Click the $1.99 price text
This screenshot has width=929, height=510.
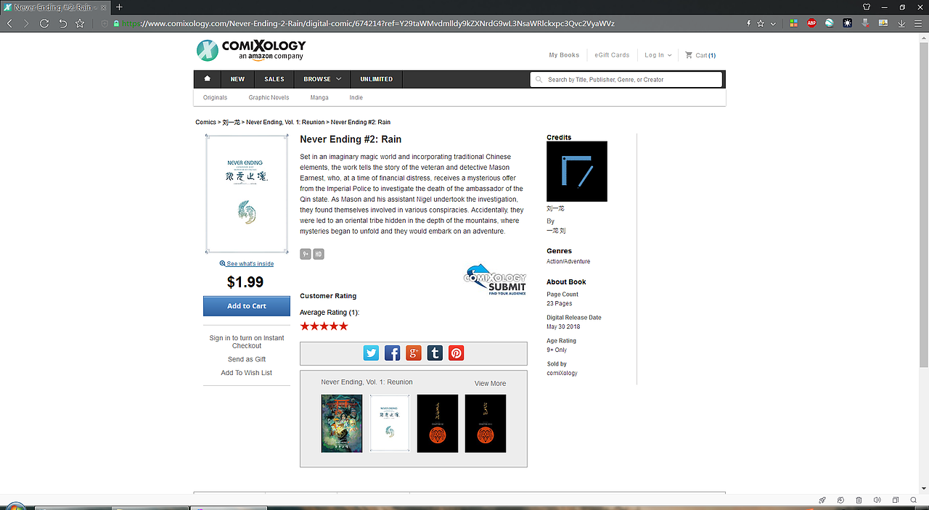245,282
